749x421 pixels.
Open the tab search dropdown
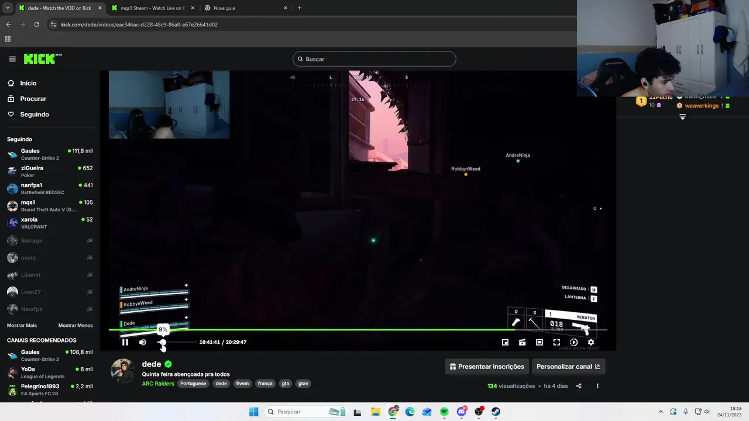[7, 8]
